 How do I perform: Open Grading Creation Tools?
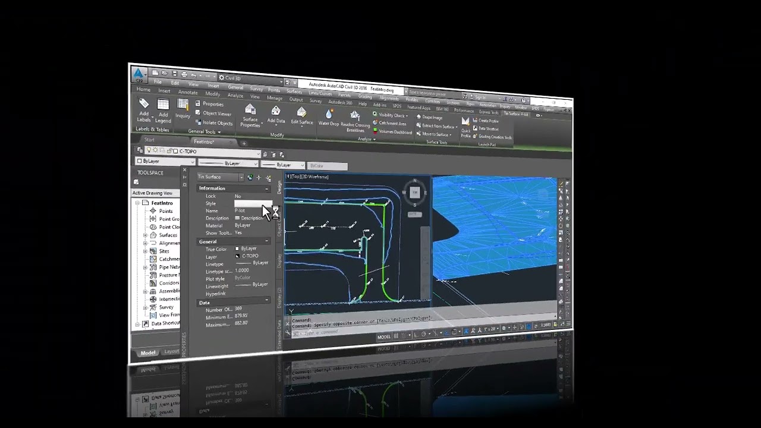click(492, 137)
